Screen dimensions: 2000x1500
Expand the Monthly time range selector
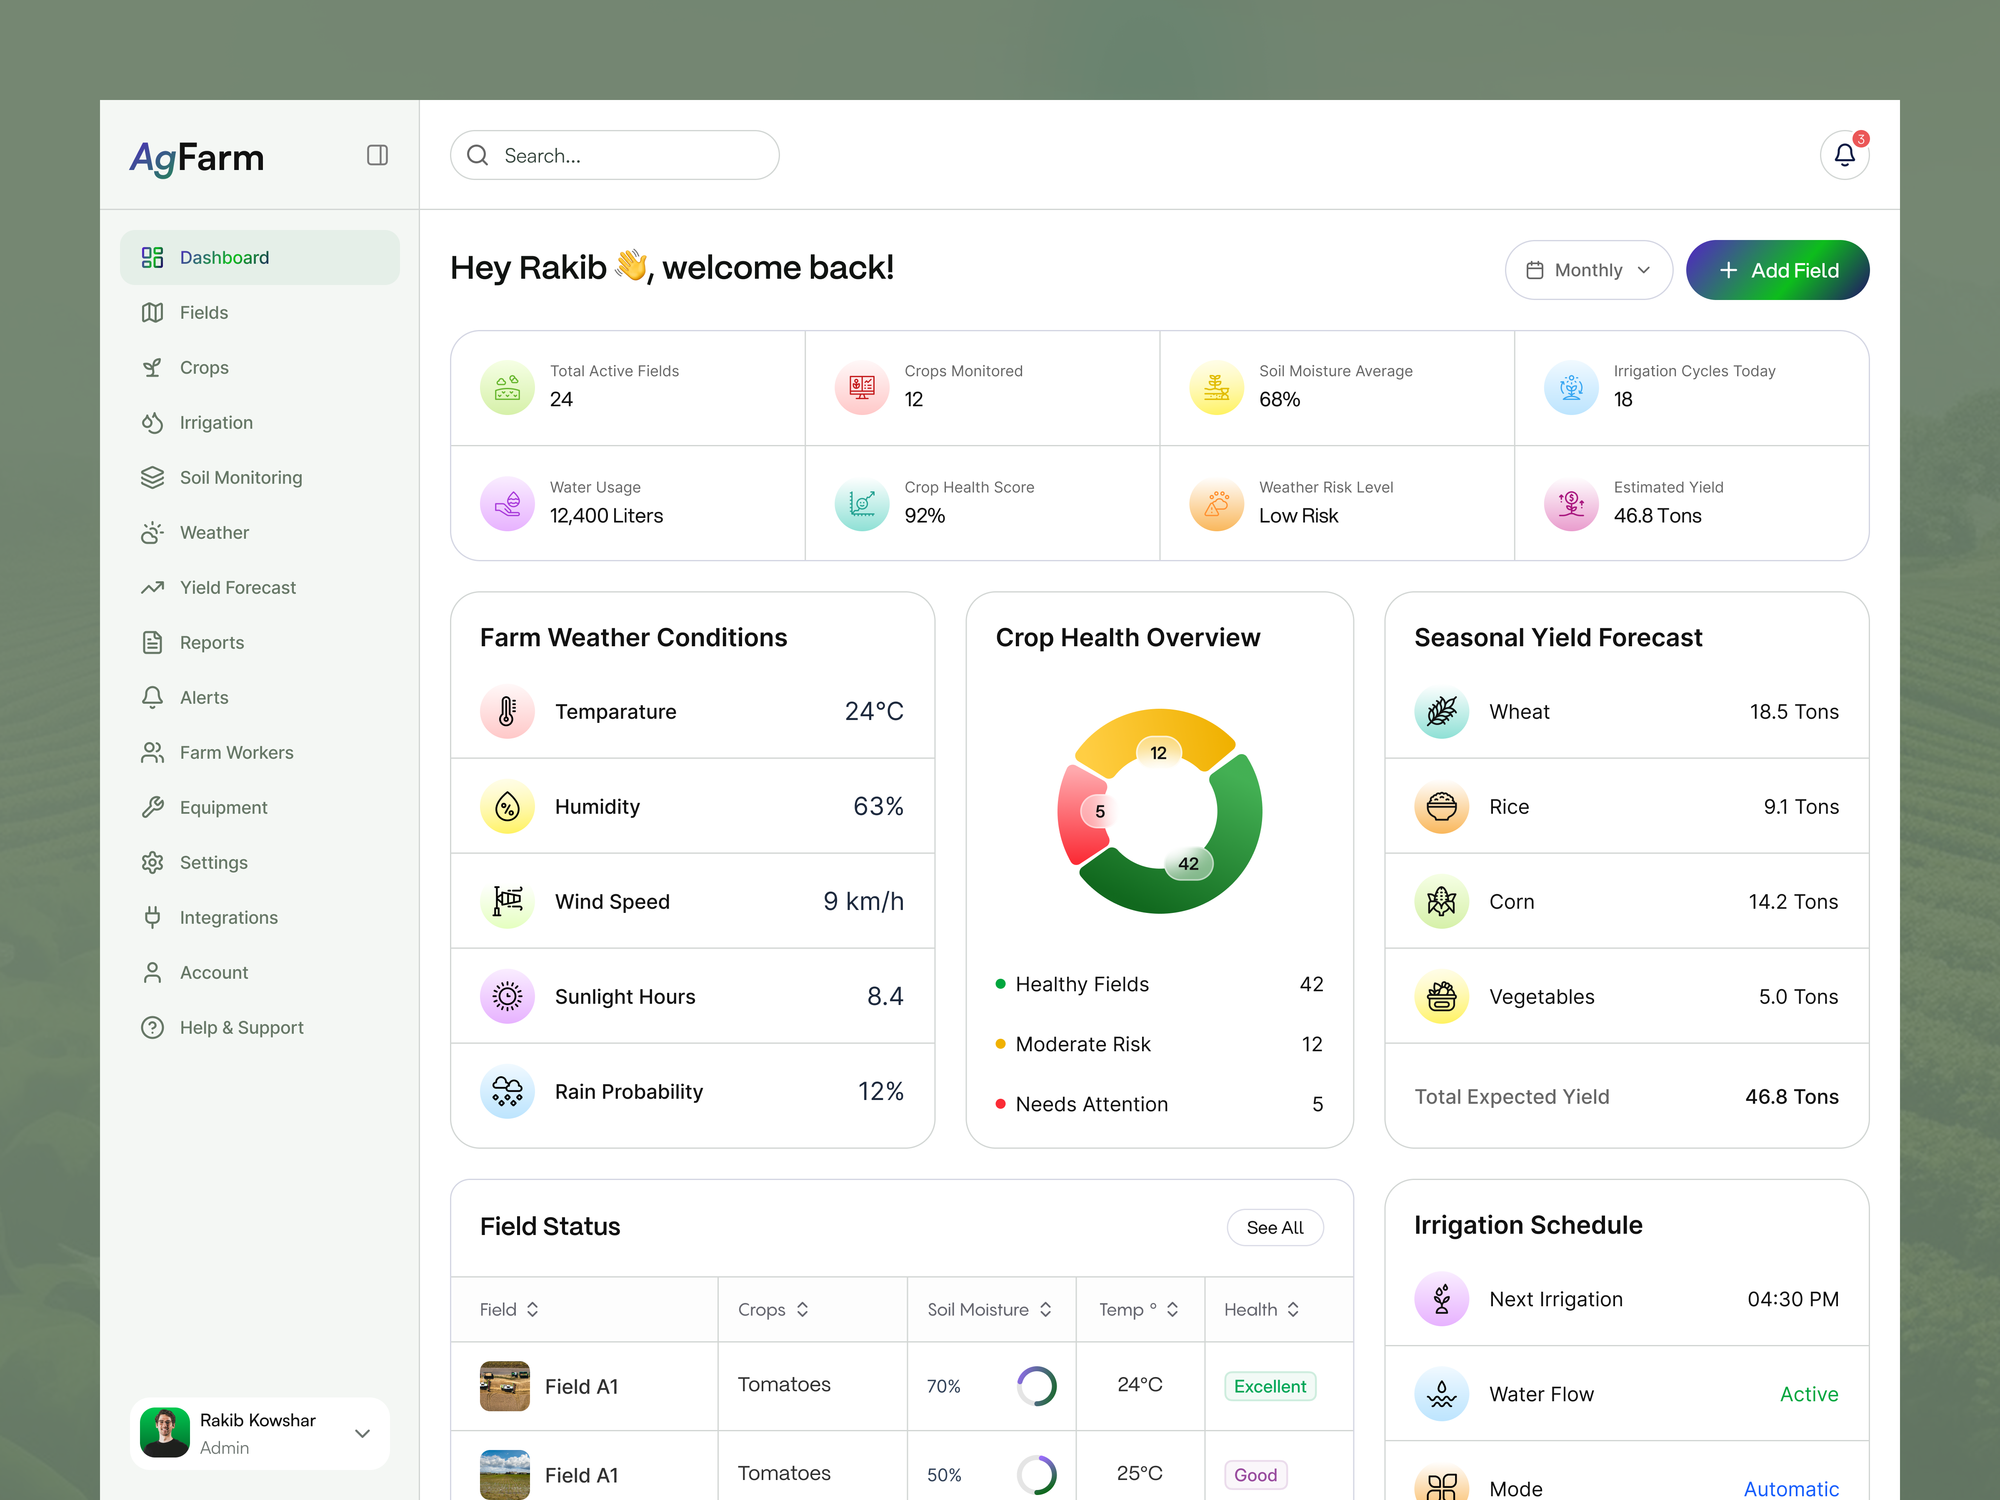(x=1589, y=270)
